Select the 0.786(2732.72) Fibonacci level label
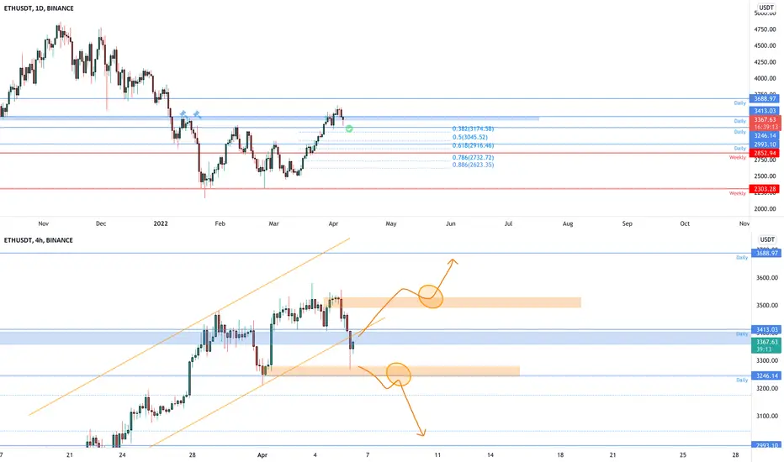Image resolution: width=784 pixels, height=462 pixels. (473, 158)
